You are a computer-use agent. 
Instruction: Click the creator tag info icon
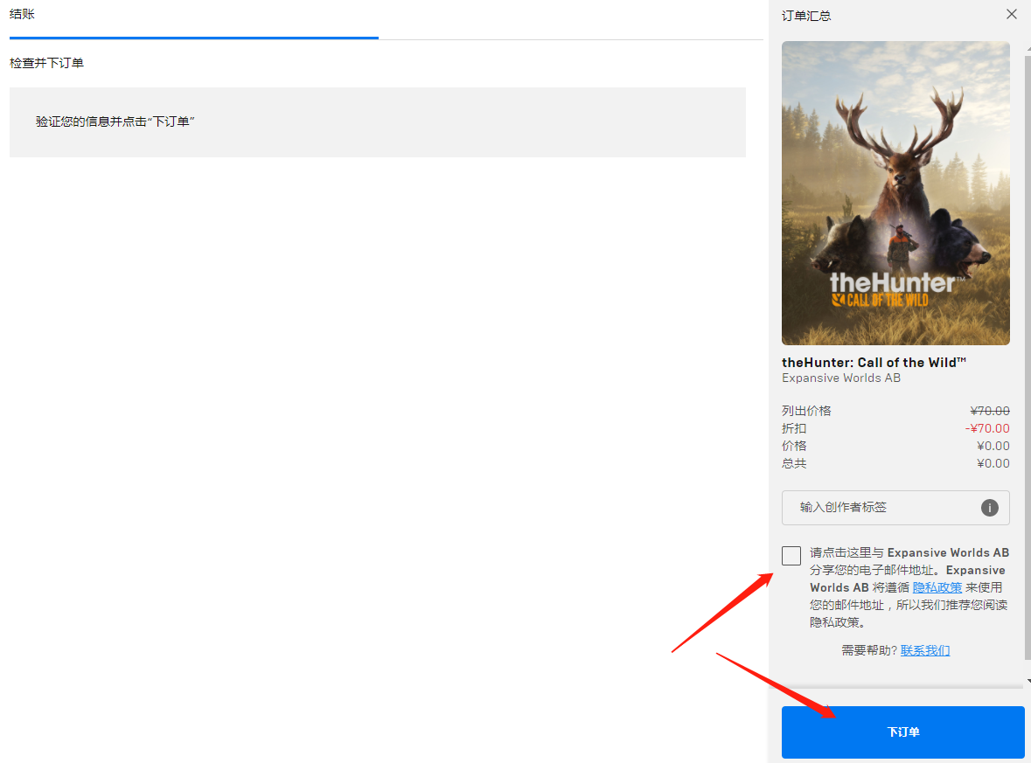click(x=989, y=508)
